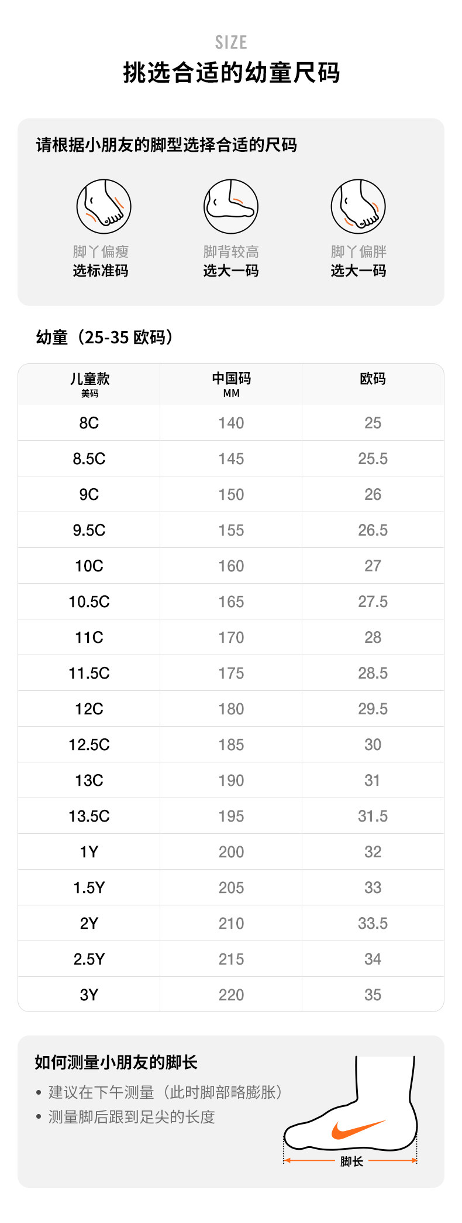Viewport: 462px width, 1223px height.
Task: Click the high instep foot icon
Action: [231, 207]
